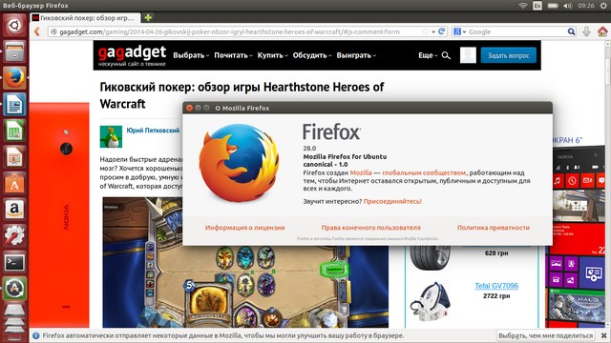Open search engine selector dropdown

[x=460, y=31]
